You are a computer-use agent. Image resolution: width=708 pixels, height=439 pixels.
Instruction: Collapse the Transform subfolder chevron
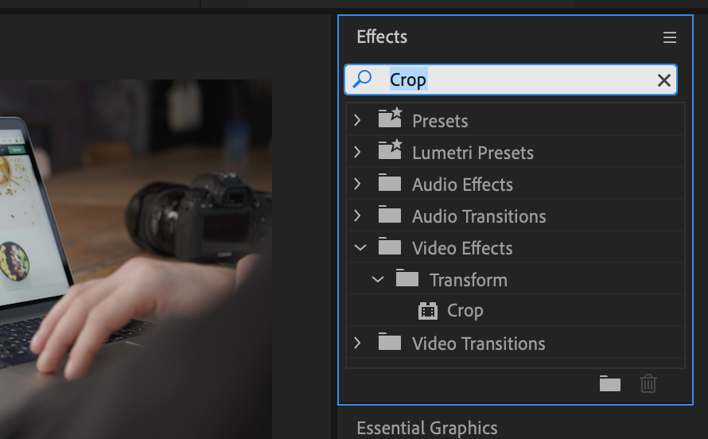pos(378,279)
